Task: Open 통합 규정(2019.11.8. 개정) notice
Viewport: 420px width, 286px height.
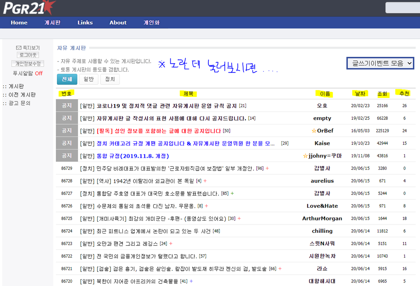Action: pyautogui.click(x=133, y=156)
